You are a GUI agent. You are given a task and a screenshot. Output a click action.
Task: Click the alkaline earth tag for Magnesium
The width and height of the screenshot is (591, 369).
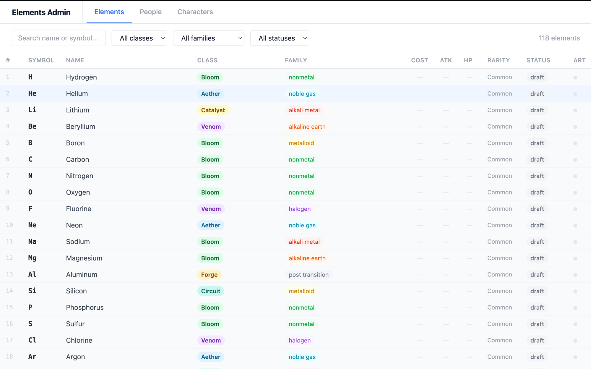point(307,258)
